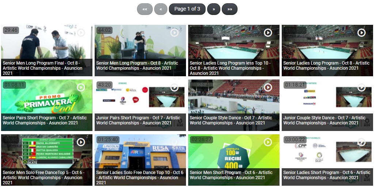Open Junior Couple Style Dance Oct 7 title

click(324, 120)
